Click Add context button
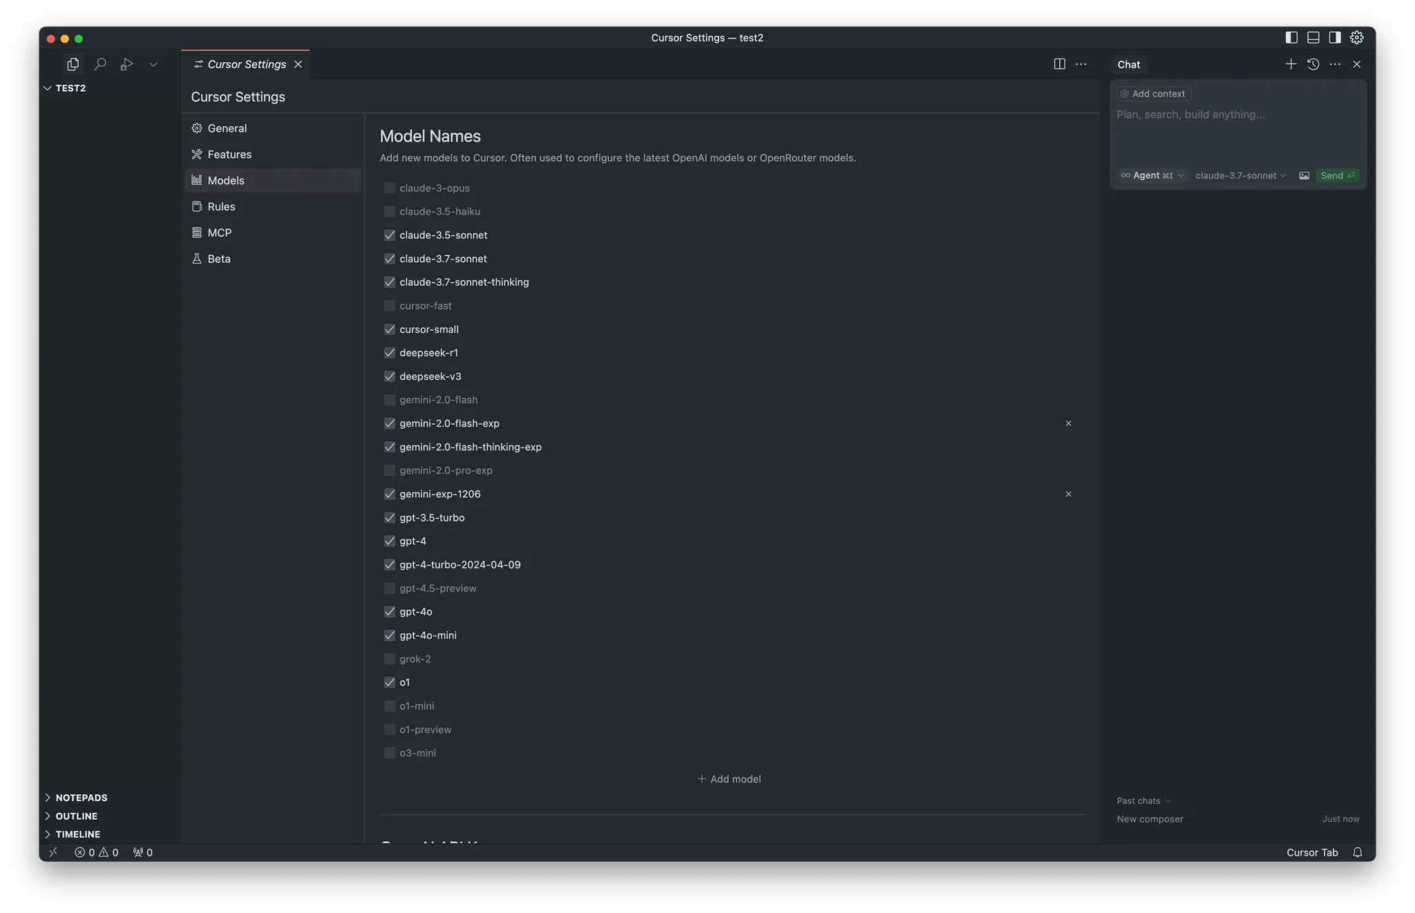The height and width of the screenshot is (913, 1415). tap(1152, 94)
